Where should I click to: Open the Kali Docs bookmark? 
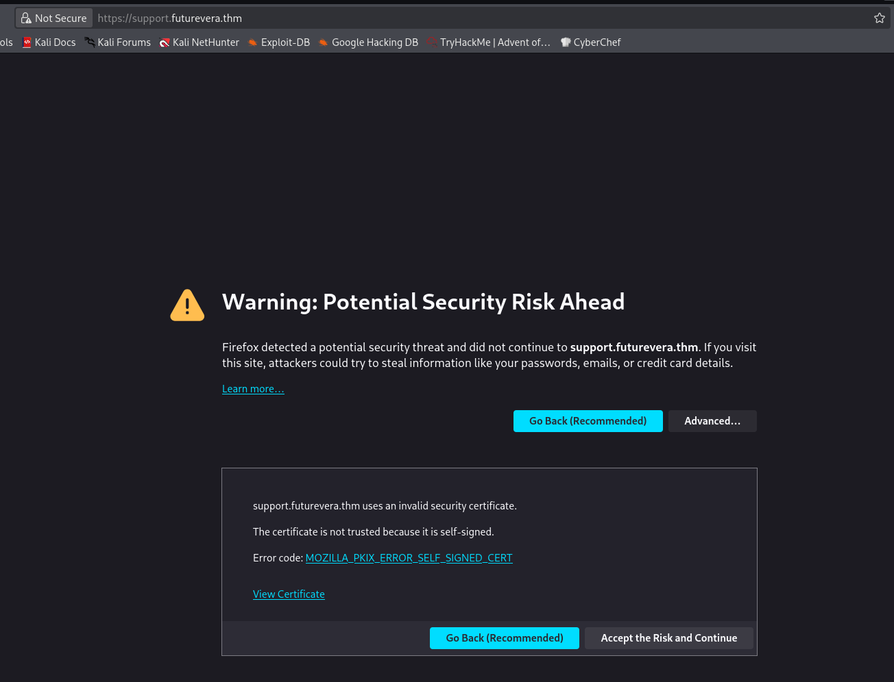pos(49,42)
